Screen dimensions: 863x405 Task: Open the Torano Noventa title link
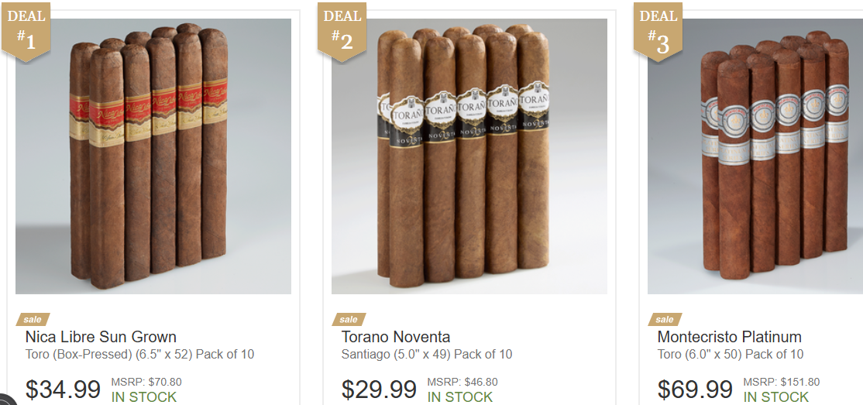396,337
